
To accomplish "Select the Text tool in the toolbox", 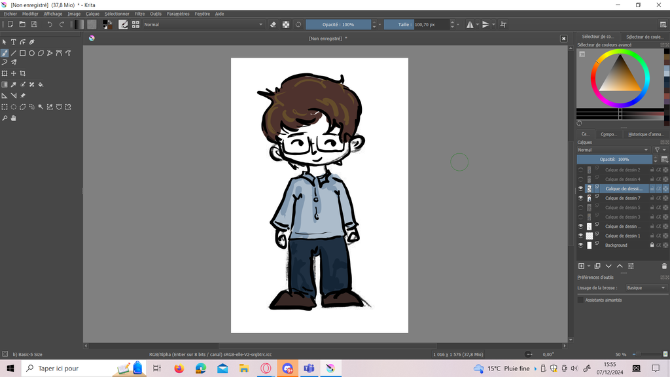I will 13,42.
